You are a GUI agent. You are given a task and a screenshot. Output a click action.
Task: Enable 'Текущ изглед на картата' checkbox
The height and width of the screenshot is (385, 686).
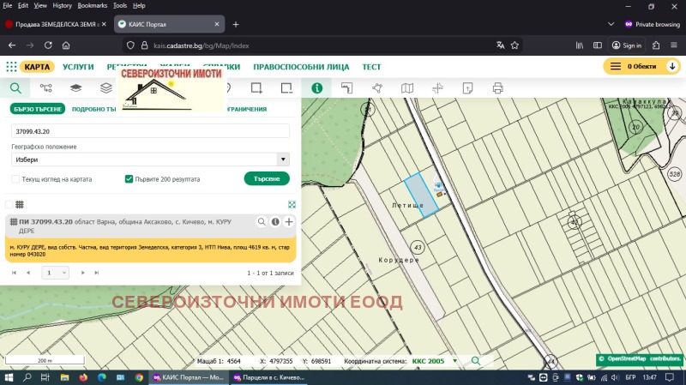coord(15,179)
